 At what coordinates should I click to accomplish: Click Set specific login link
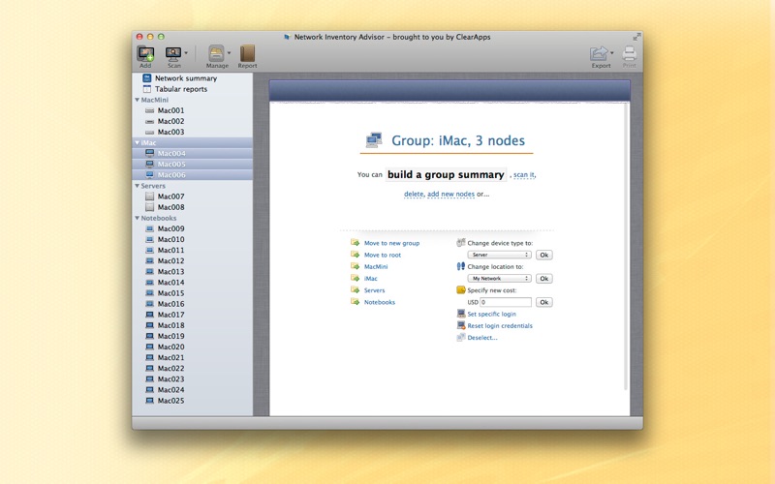click(x=491, y=314)
